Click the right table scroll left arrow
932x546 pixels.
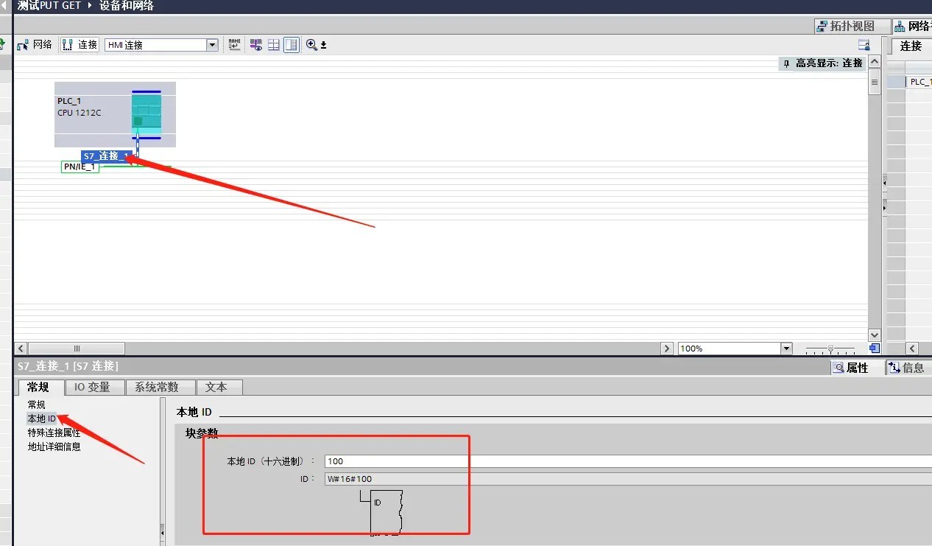912,349
